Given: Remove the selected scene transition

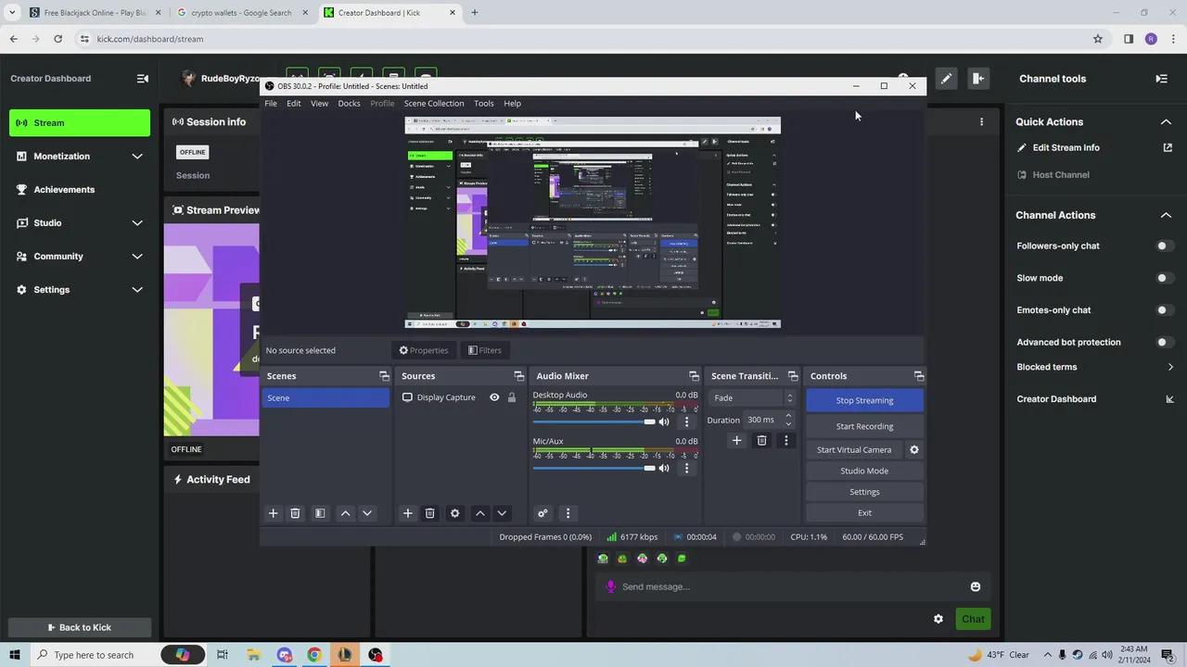Looking at the screenshot, I should pyautogui.click(x=761, y=441).
